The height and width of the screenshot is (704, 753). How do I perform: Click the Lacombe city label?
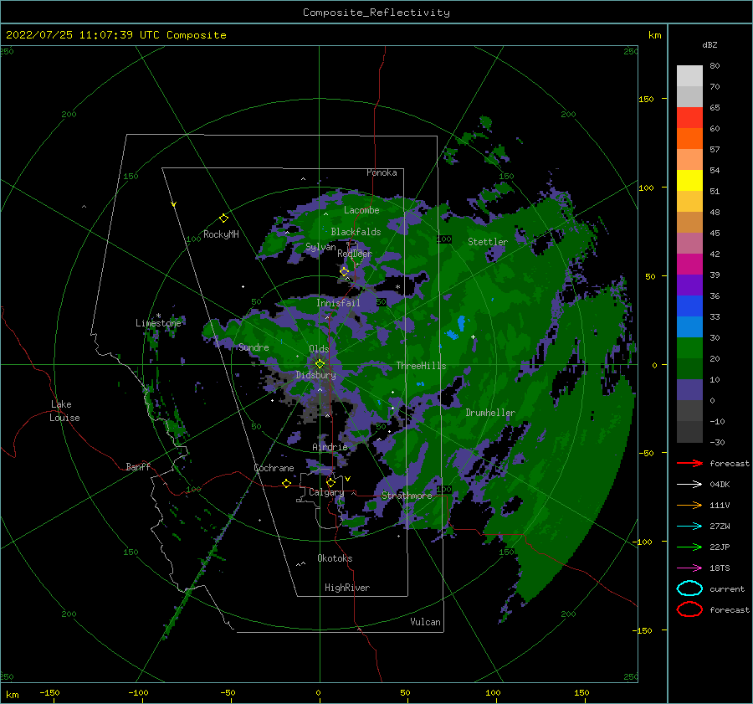pyautogui.click(x=361, y=210)
